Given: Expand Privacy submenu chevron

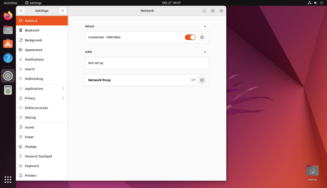Looking at the screenshot, I should 63,98.
